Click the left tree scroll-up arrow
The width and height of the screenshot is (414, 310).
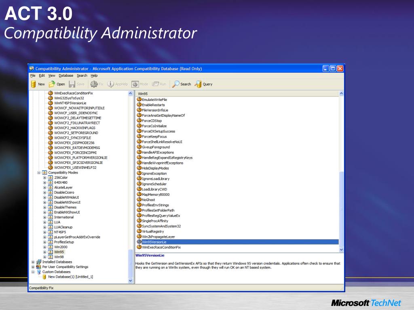click(x=130, y=93)
